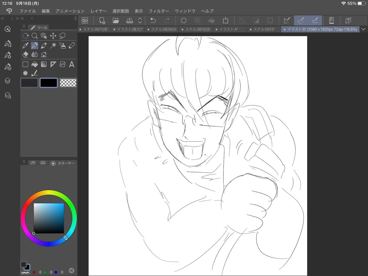
Task: Open the Quick Access palette
Action: (8, 29)
